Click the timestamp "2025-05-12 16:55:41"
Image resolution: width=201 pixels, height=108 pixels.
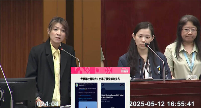pos(162,104)
